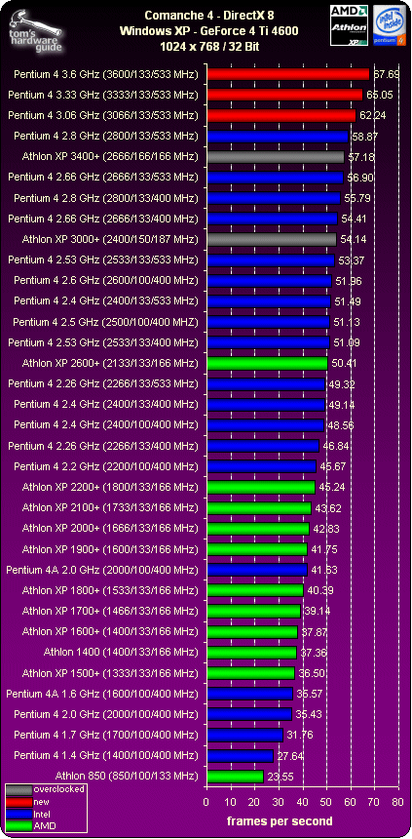Click the value 67.69
412x839 pixels.
(387, 74)
